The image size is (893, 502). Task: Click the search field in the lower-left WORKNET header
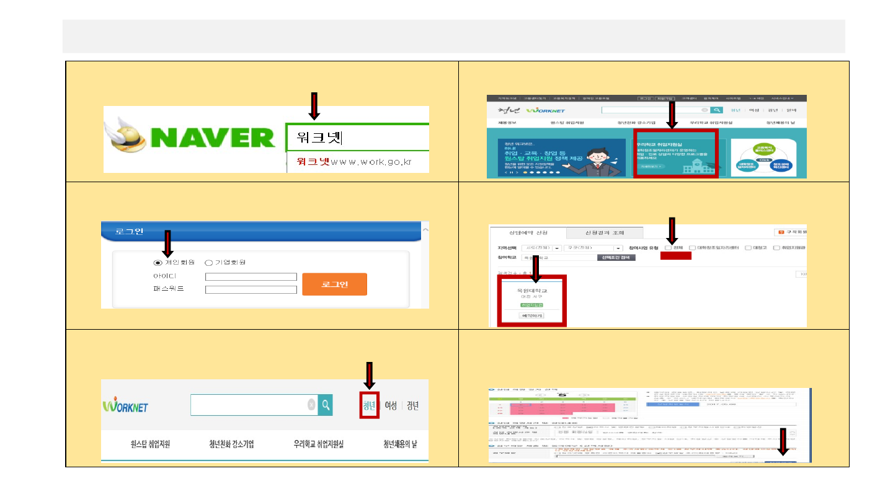254,405
